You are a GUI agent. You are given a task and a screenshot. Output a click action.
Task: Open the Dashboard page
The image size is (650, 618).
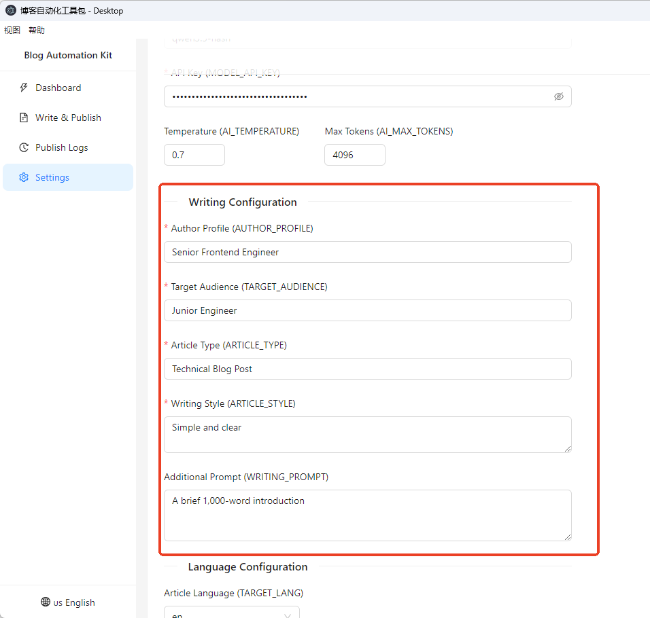(68, 88)
